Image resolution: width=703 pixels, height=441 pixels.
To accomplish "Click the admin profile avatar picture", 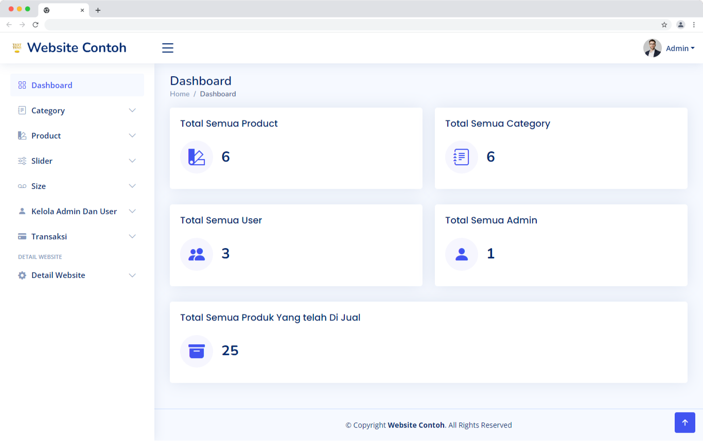I will point(652,48).
